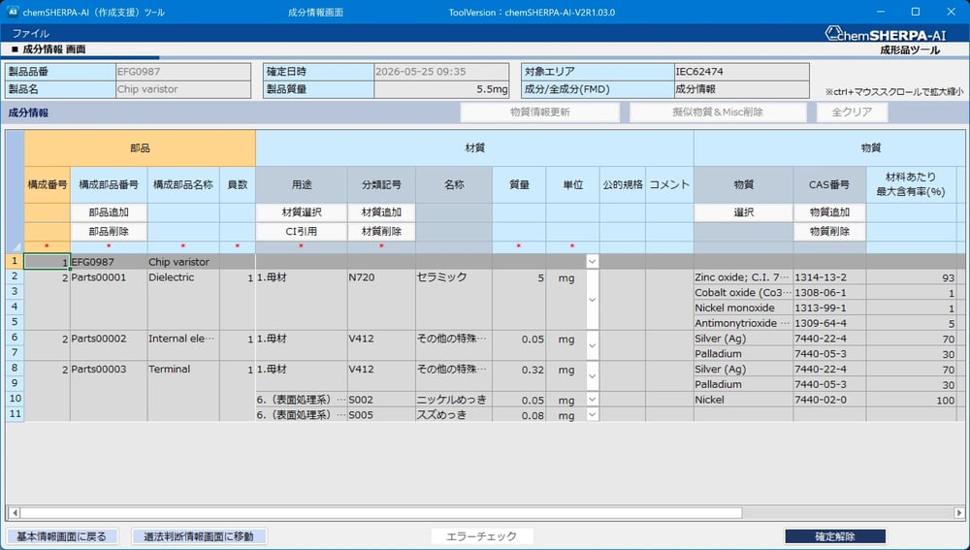Select row header 11

point(15,414)
